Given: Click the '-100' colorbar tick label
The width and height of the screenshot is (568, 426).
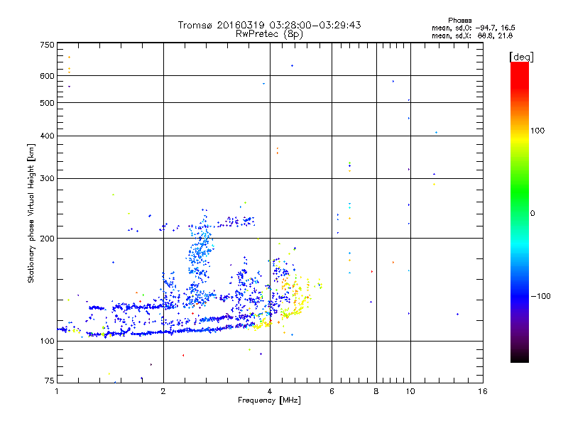Looking at the screenshot, I should 540,296.
